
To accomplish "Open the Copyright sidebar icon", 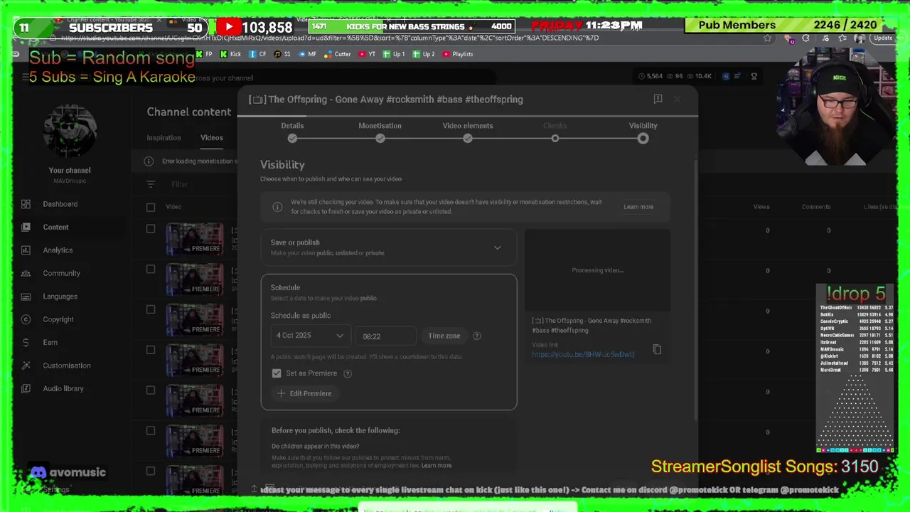I will point(26,319).
